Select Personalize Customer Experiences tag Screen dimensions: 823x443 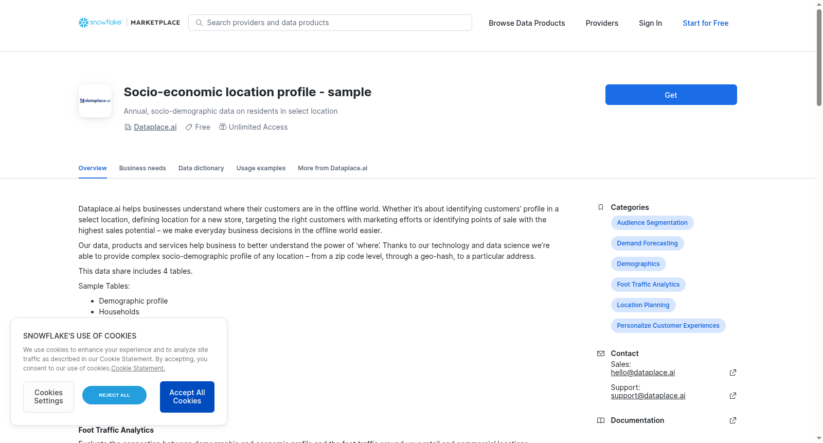[x=668, y=326]
